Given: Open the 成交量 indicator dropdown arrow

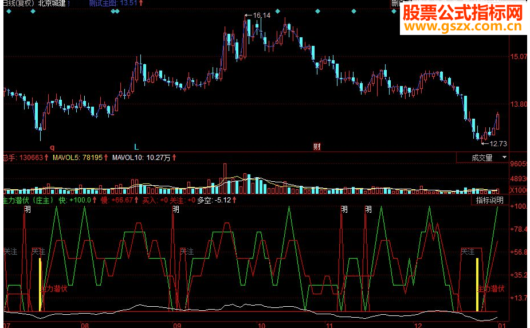Looking at the screenshot, I should point(504,157).
